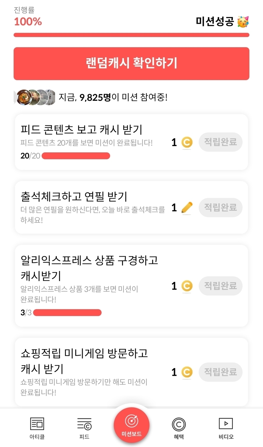The image size is (263, 447).
Task: Switch to the 비디오 play icon tab
Action: [226, 424]
